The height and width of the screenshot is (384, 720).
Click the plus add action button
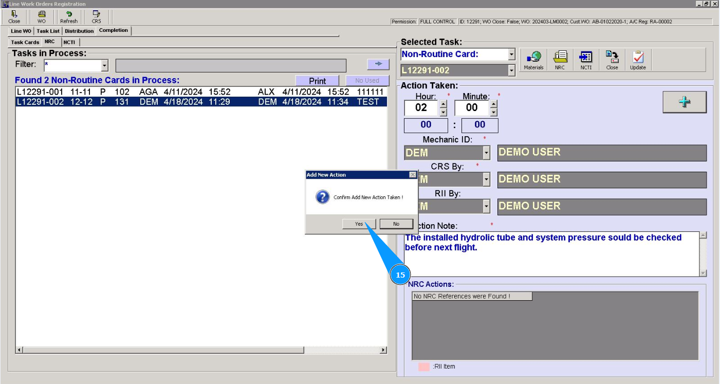[685, 102]
